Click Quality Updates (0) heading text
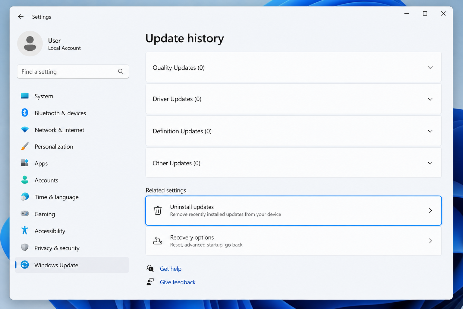This screenshot has width=463, height=309. coord(178,68)
